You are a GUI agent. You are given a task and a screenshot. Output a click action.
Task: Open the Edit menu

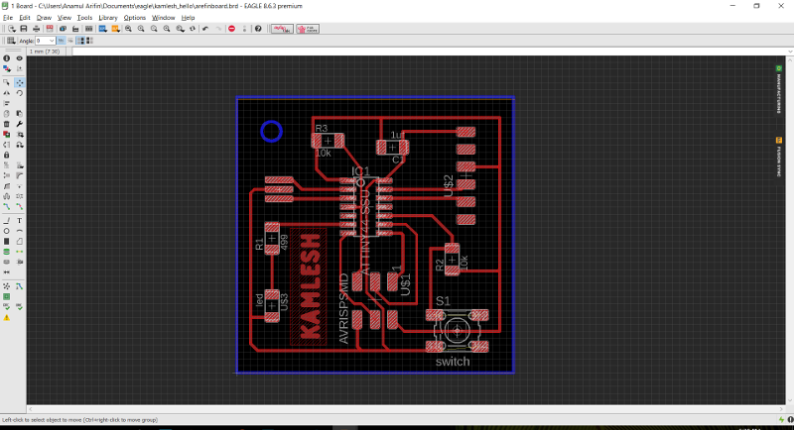tap(24, 17)
